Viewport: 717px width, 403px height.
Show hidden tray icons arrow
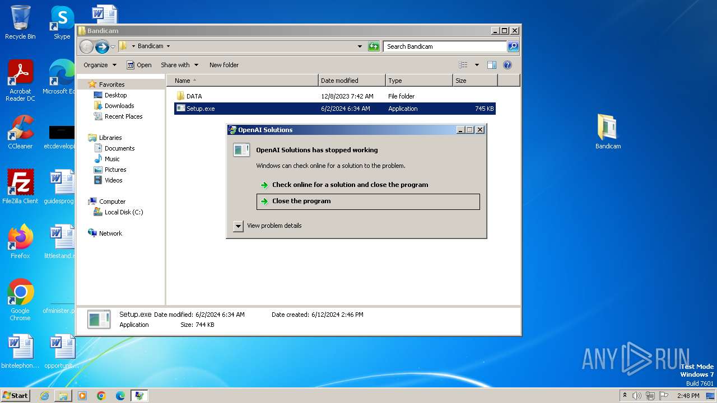625,396
